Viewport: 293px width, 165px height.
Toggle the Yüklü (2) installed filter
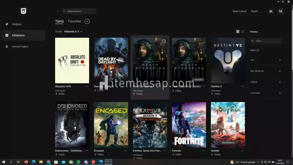coord(255,50)
